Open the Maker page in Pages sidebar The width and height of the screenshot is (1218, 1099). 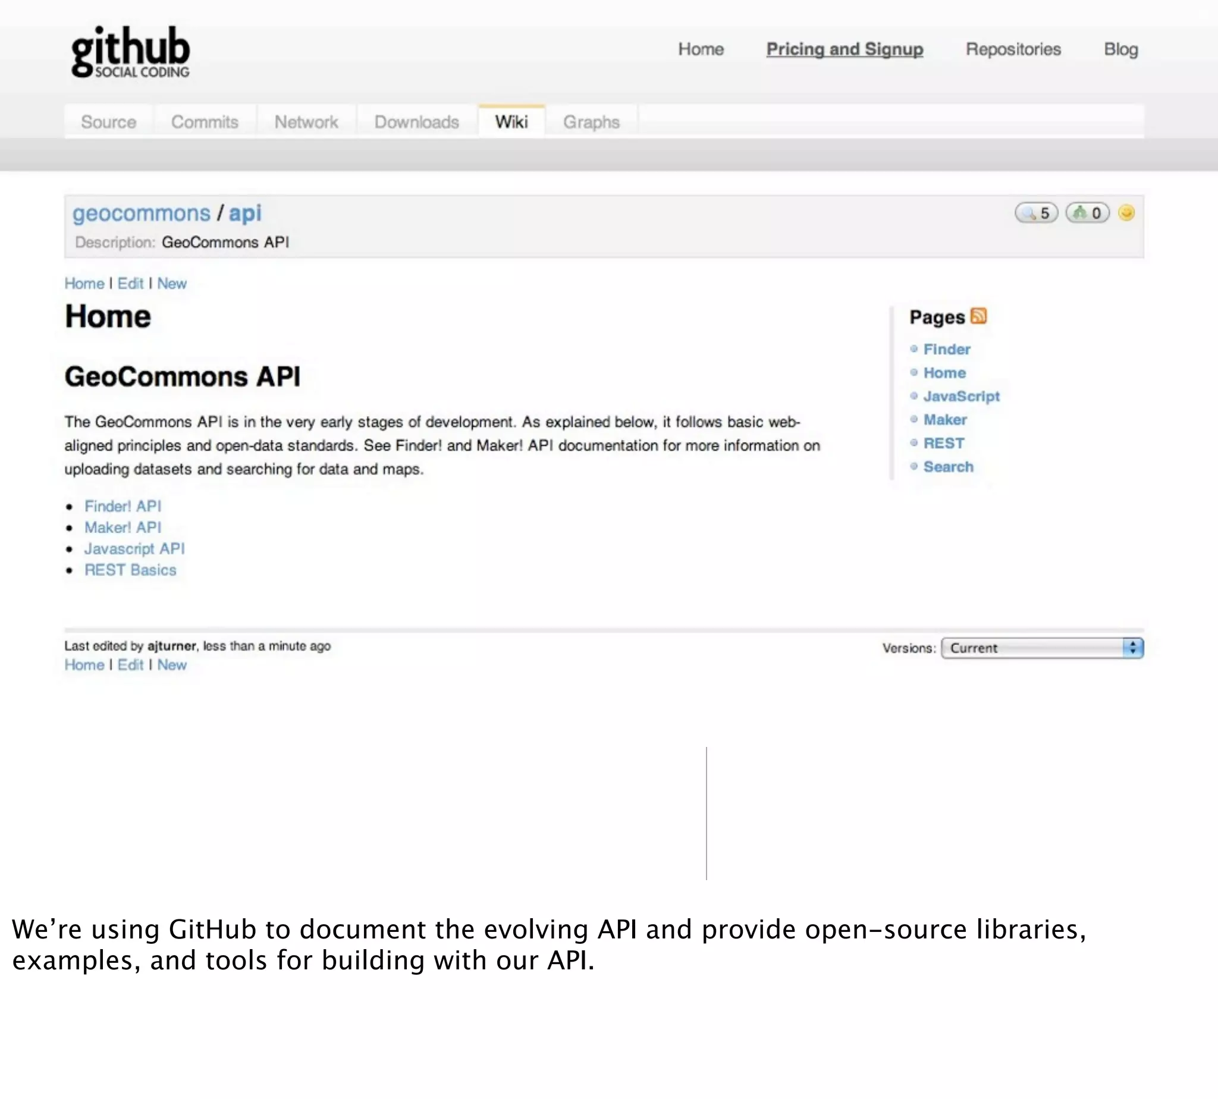(x=945, y=420)
